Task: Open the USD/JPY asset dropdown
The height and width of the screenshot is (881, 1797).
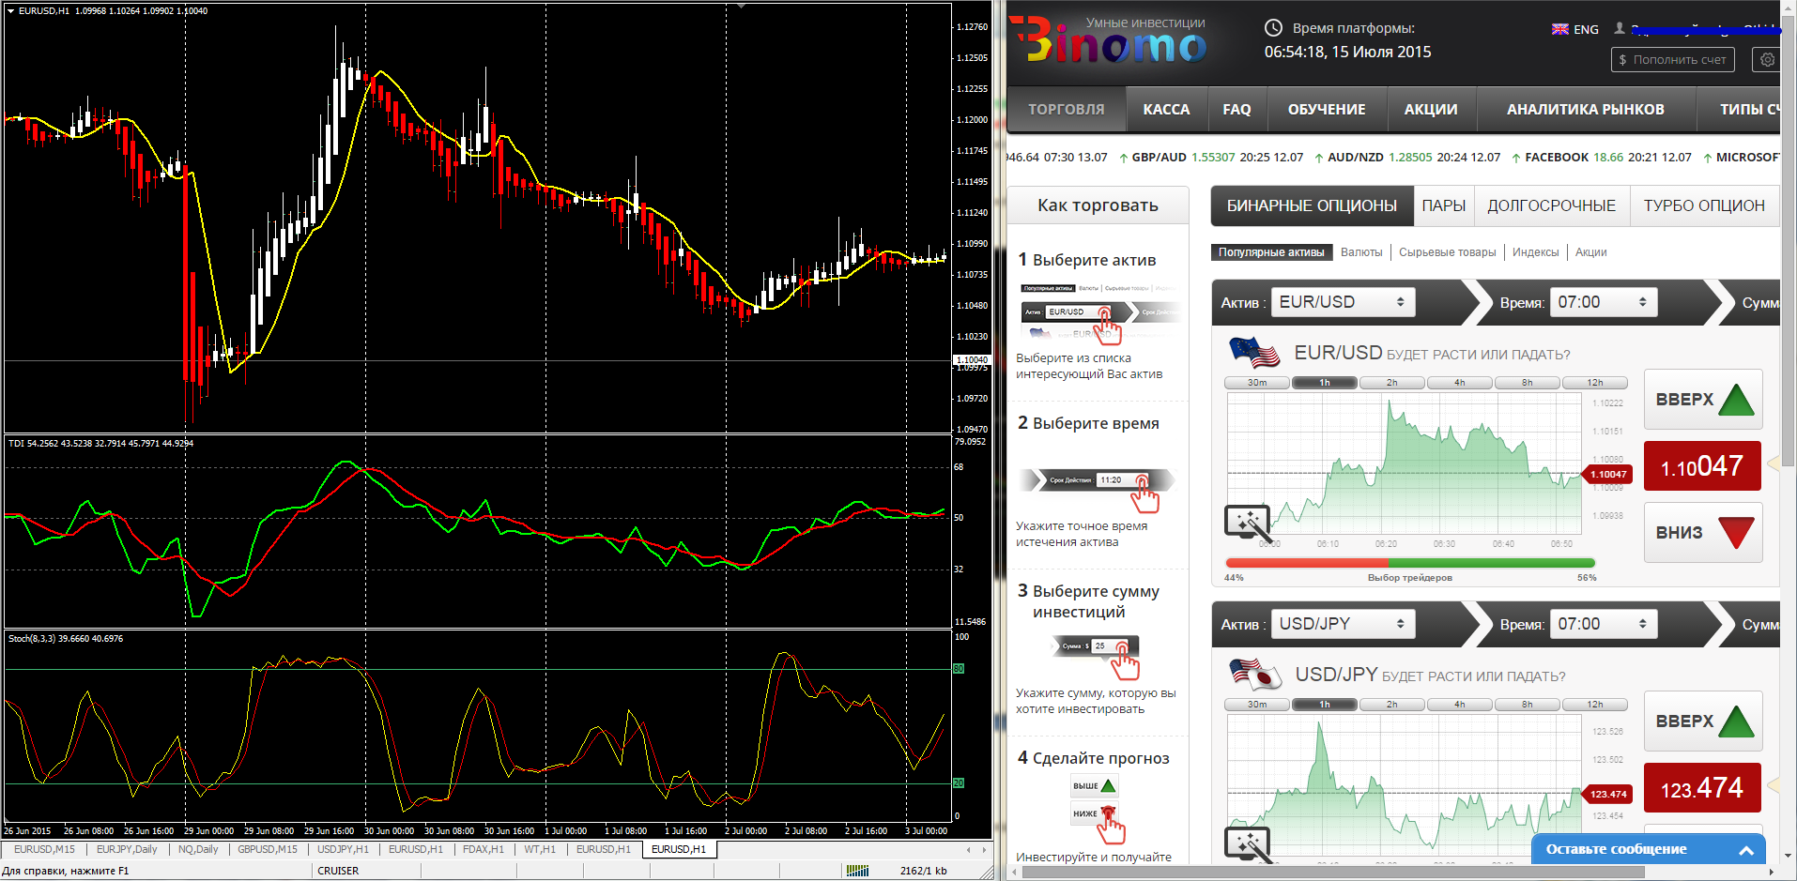Action: (x=1343, y=624)
